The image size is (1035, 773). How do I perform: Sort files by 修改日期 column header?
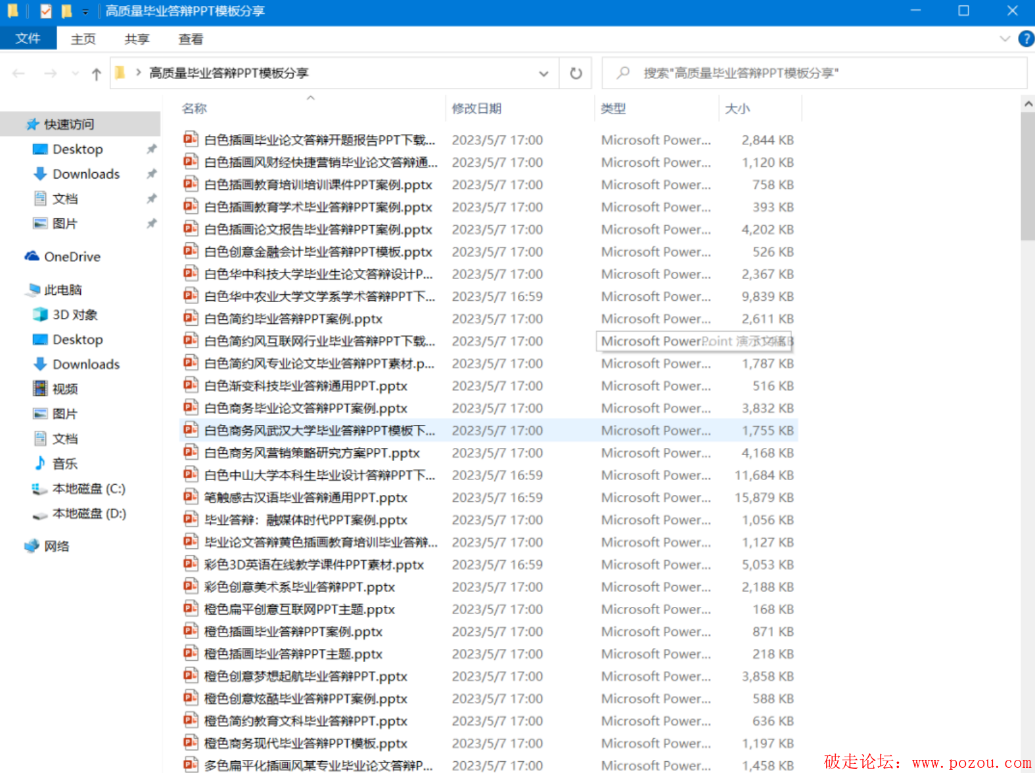point(476,109)
